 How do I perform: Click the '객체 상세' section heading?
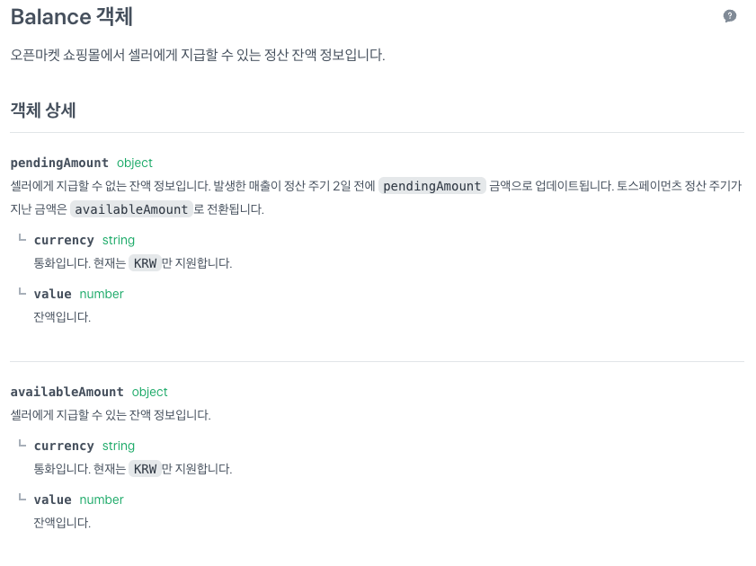[x=43, y=111]
